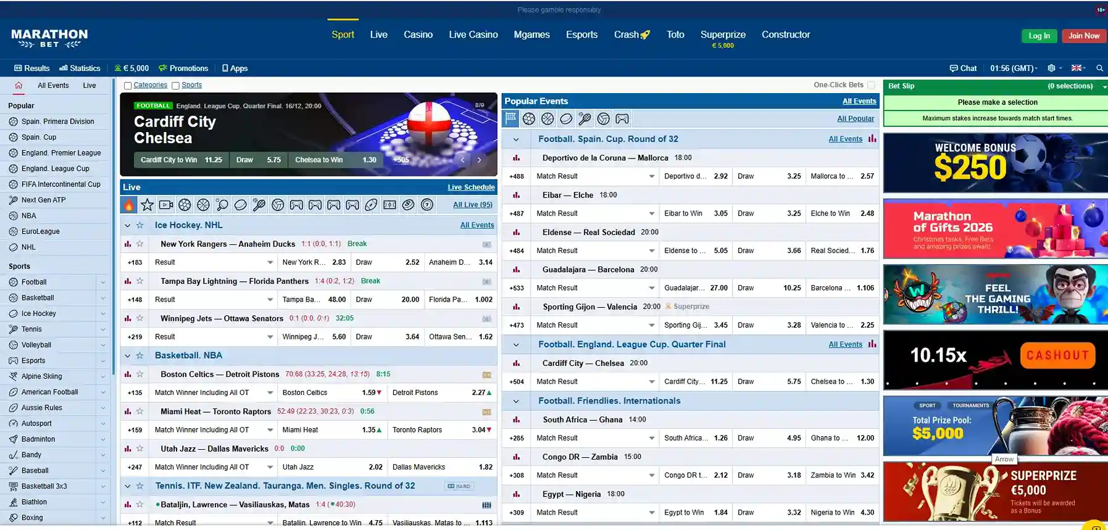Choose the ice hockey puck icon in Popular Events
This screenshot has height=530, width=1108.
(x=566, y=119)
